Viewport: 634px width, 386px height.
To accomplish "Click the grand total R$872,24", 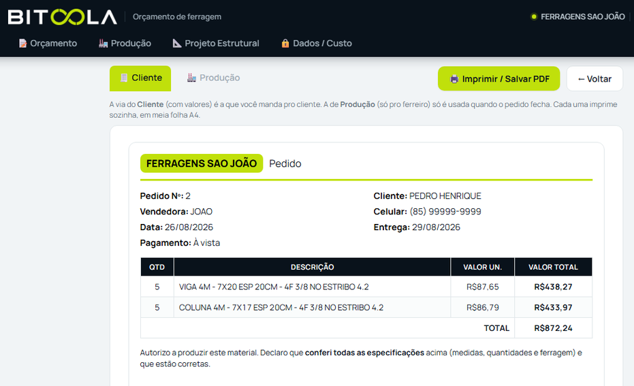I will click(x=553, y=328).
